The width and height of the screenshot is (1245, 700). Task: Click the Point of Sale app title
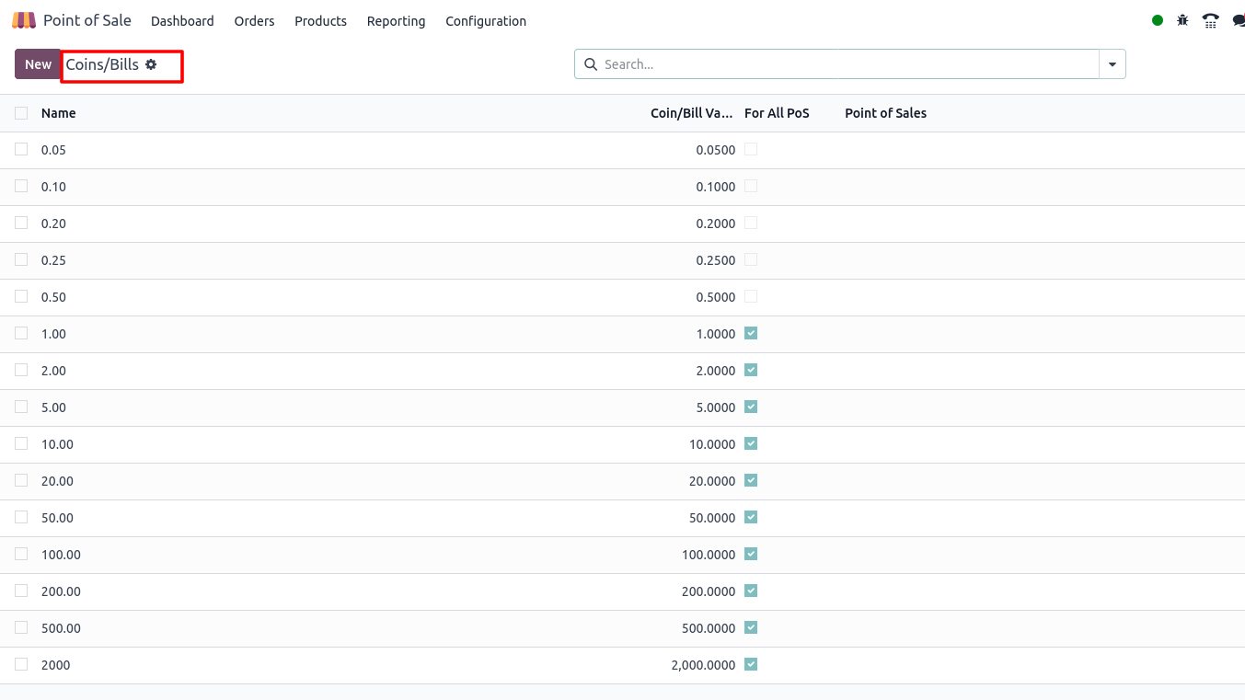pyautogui.click(x=87, y=20)
